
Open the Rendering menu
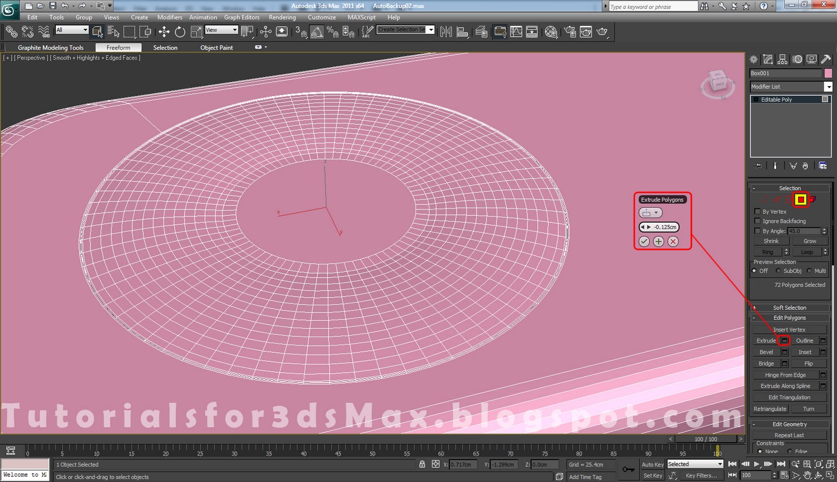coord(282,17)
